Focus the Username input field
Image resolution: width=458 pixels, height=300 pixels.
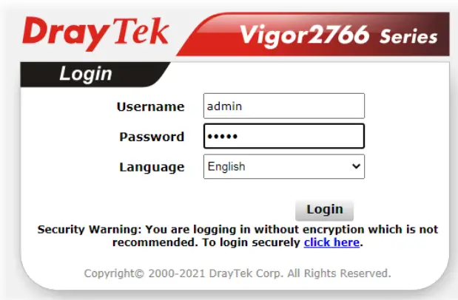284,106
